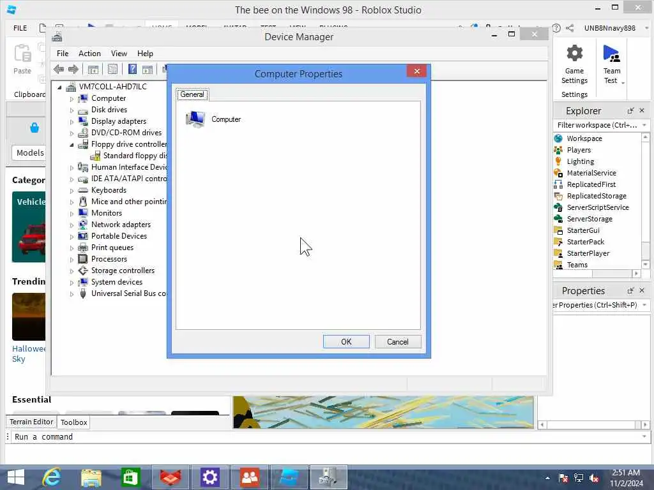Collapse the VM7COLL-AHD7ILC root node

[59, 87]
